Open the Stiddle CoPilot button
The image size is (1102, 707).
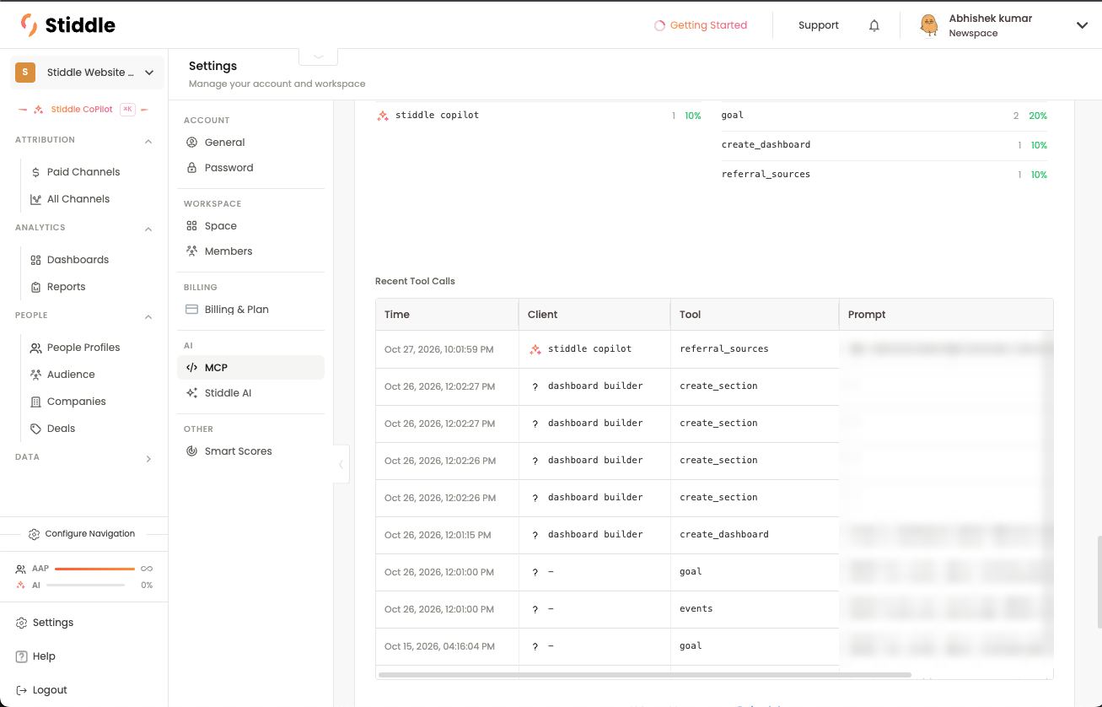tap(83, 110)
